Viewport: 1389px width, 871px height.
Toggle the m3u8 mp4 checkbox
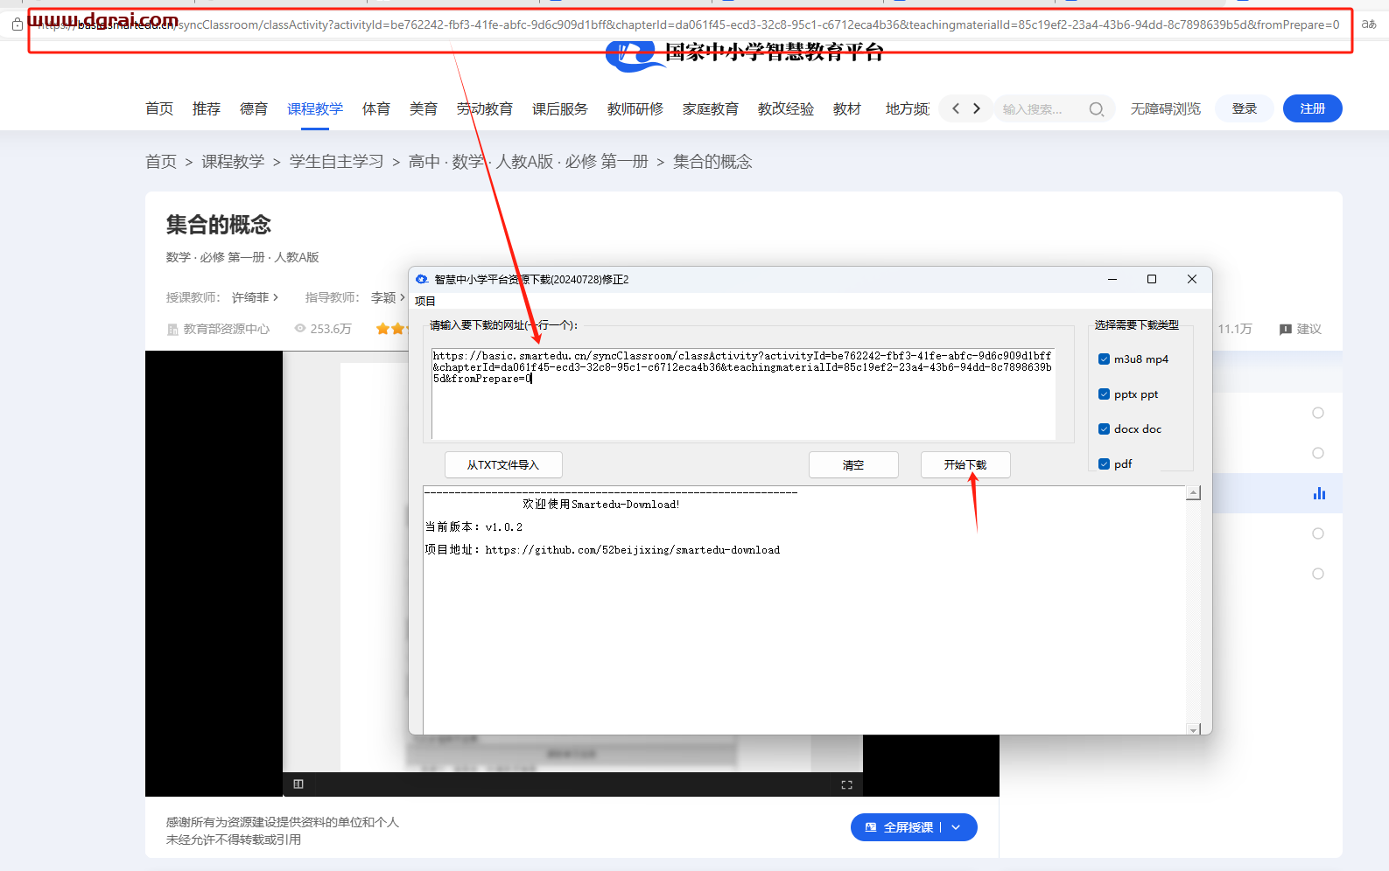[1104, 359]
